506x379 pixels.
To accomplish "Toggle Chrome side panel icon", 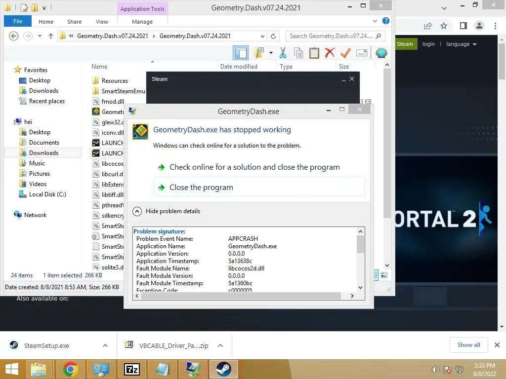I will pyautogui.click(x=464, y=26).
